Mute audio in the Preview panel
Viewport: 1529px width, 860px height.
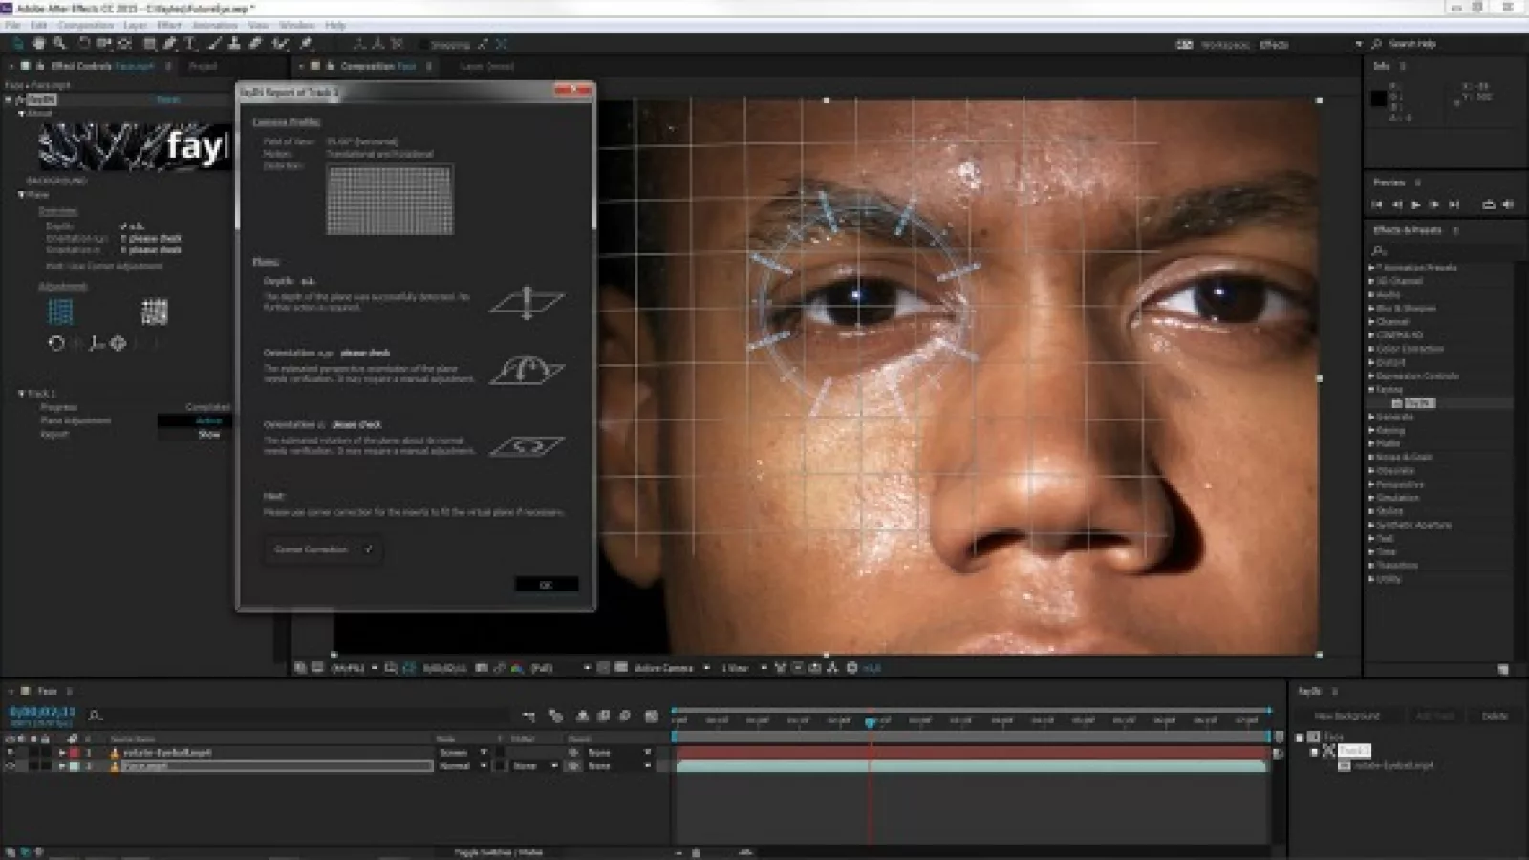(x=1508, y=204)
